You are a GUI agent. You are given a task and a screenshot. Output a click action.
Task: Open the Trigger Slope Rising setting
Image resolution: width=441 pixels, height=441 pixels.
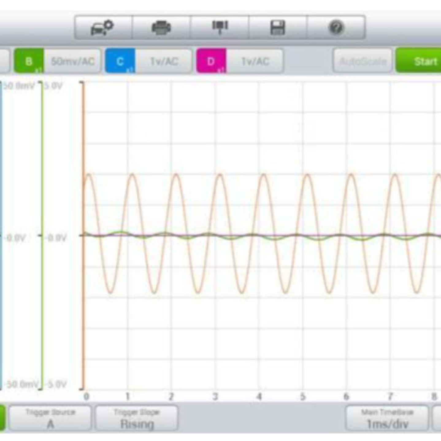[137, 419]
